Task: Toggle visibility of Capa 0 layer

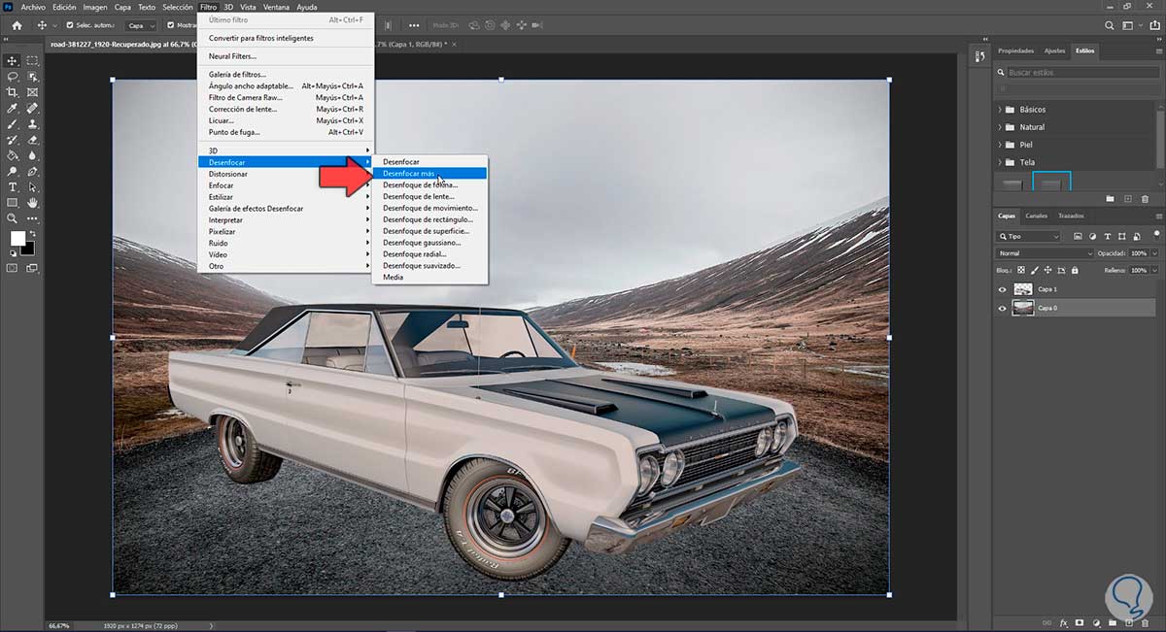Action: 1002,308
